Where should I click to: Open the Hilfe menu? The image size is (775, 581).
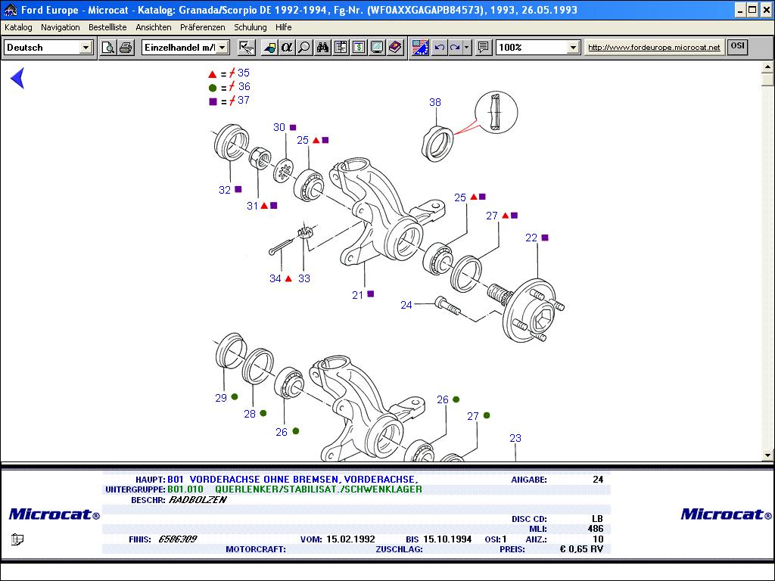pyautogui.click(x=284, y=27)
